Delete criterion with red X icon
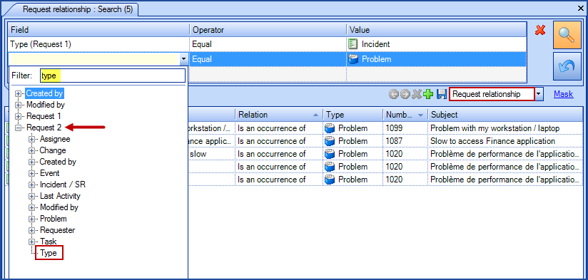This screenshot has height=280, width=588. [x=540, y=31]
